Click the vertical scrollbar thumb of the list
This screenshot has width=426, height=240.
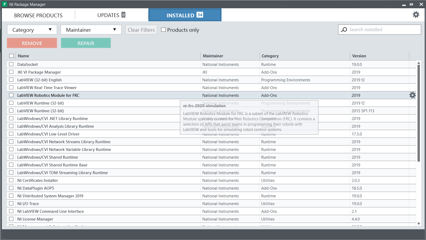coord(419,113)
